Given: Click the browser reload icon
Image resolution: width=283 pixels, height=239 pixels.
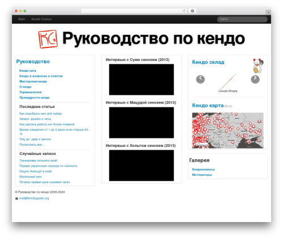Looking at the screenshot, I should pos(184,11).
